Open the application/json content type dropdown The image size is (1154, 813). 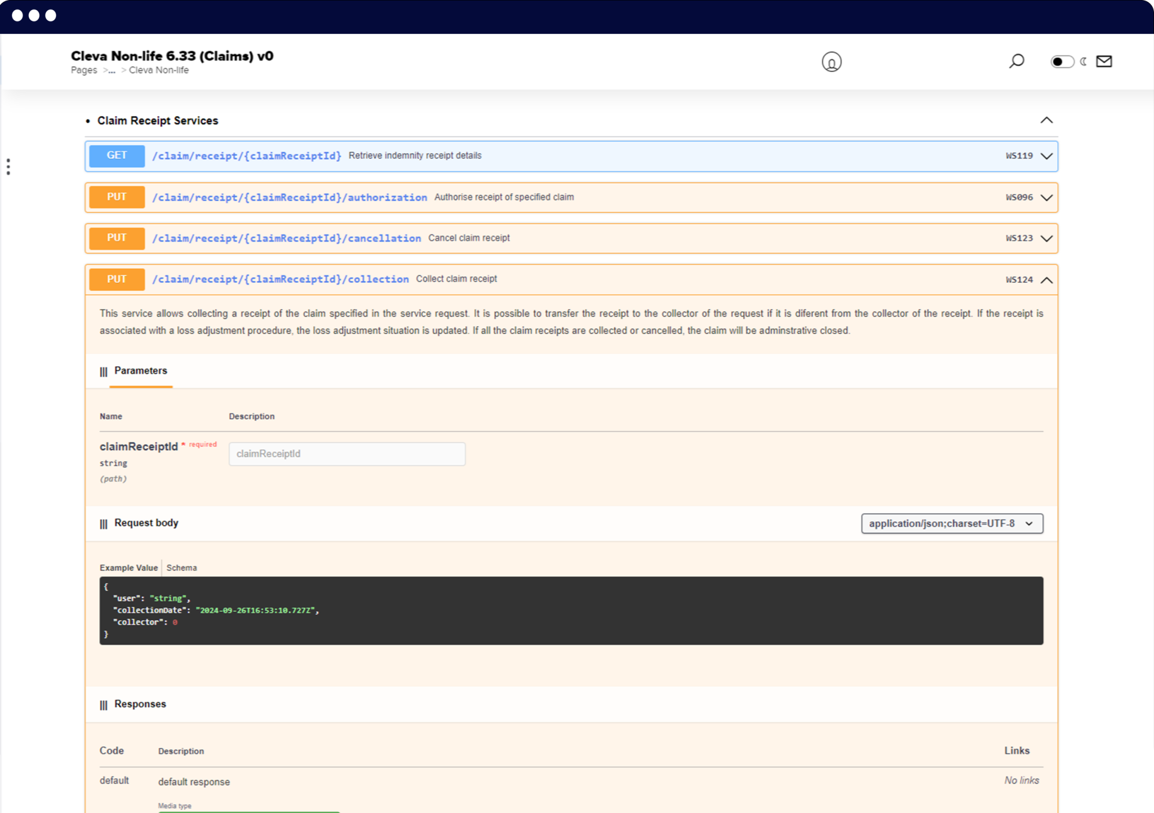(x=952, y=523)
